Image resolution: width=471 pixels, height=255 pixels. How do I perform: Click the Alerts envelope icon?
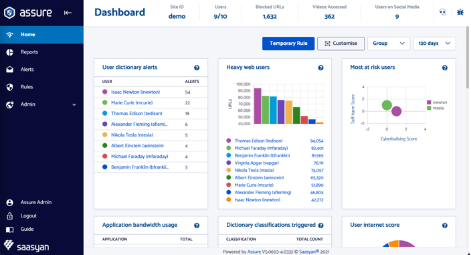click(x=9, y=70)
